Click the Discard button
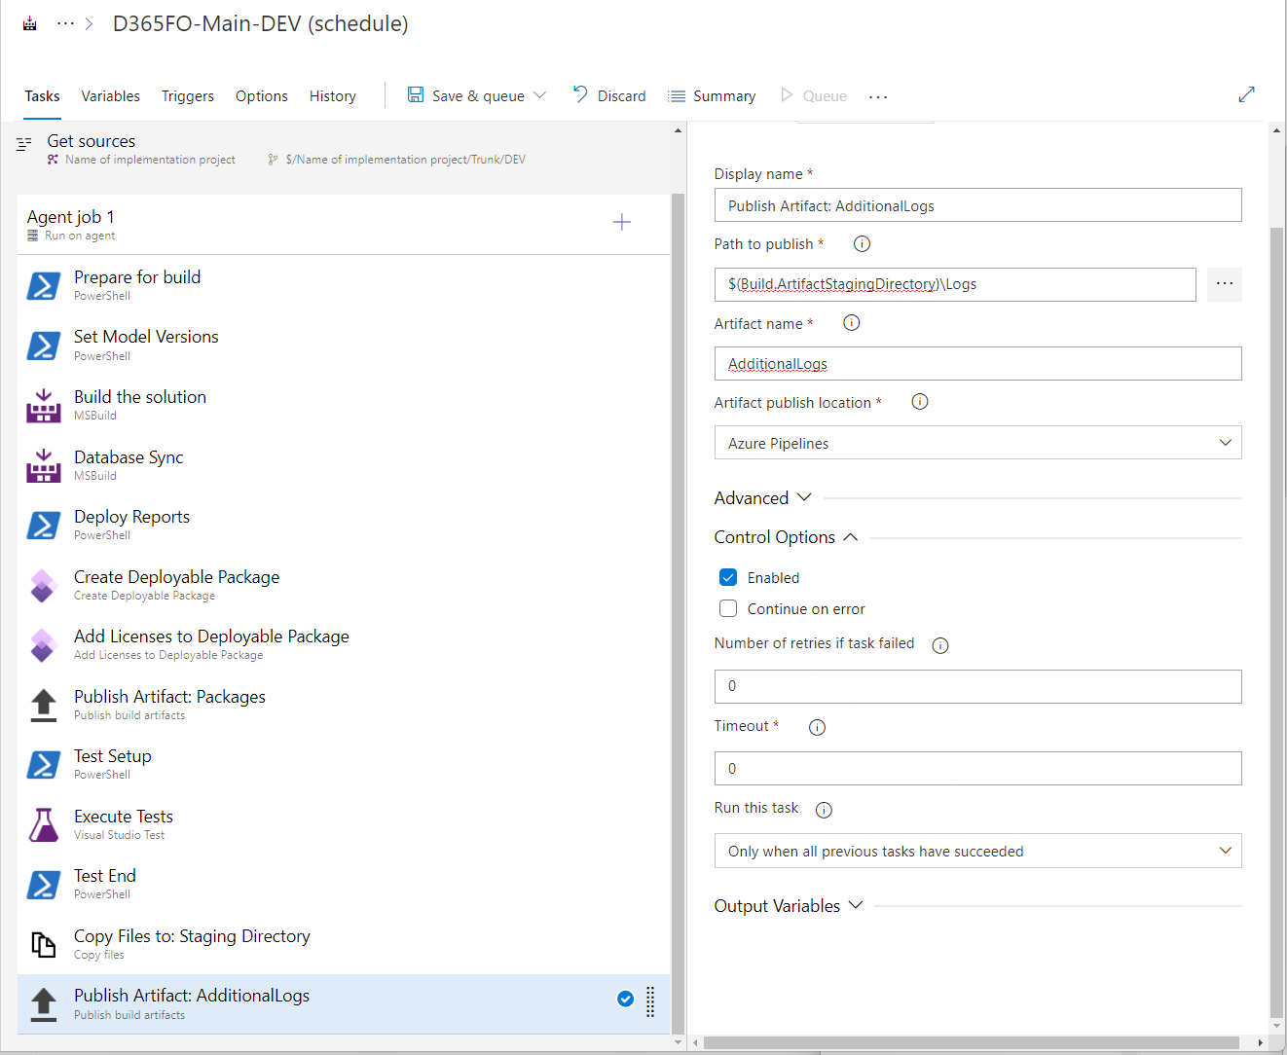 608,95
